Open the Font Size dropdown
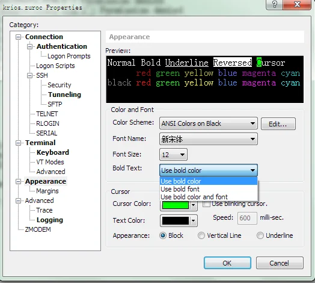Screen dimensions: 315x283 coord(173,155)
